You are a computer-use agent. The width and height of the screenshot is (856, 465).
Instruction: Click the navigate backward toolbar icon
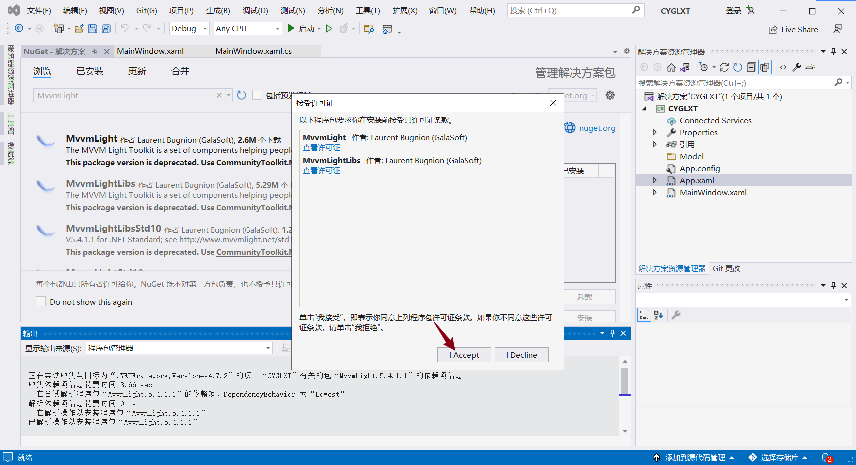pyautogui.click(x=19, y=29)
